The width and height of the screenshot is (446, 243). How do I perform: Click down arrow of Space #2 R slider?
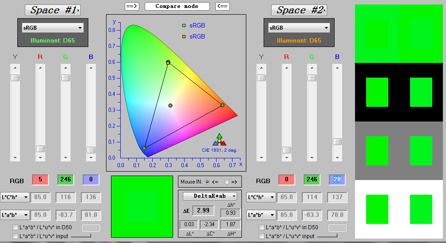click(287, 158)
